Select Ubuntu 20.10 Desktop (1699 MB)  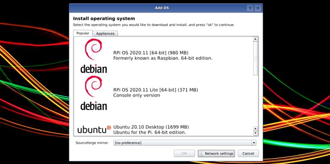point(151,127)
